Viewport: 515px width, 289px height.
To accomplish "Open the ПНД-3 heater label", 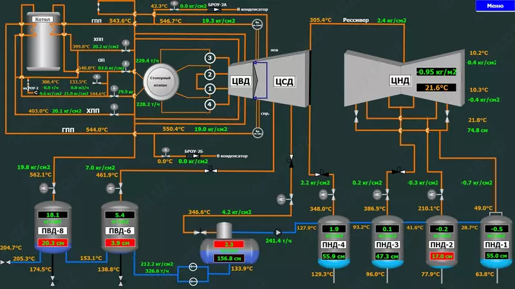I will tap(388, 245).
